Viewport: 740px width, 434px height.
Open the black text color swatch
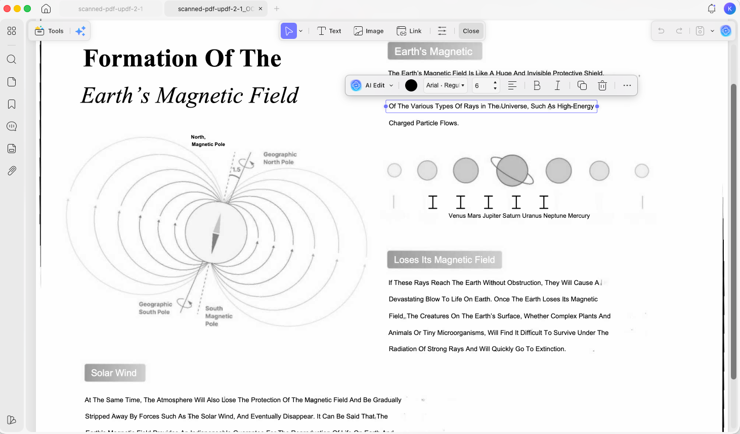click(x=411, y=85)
